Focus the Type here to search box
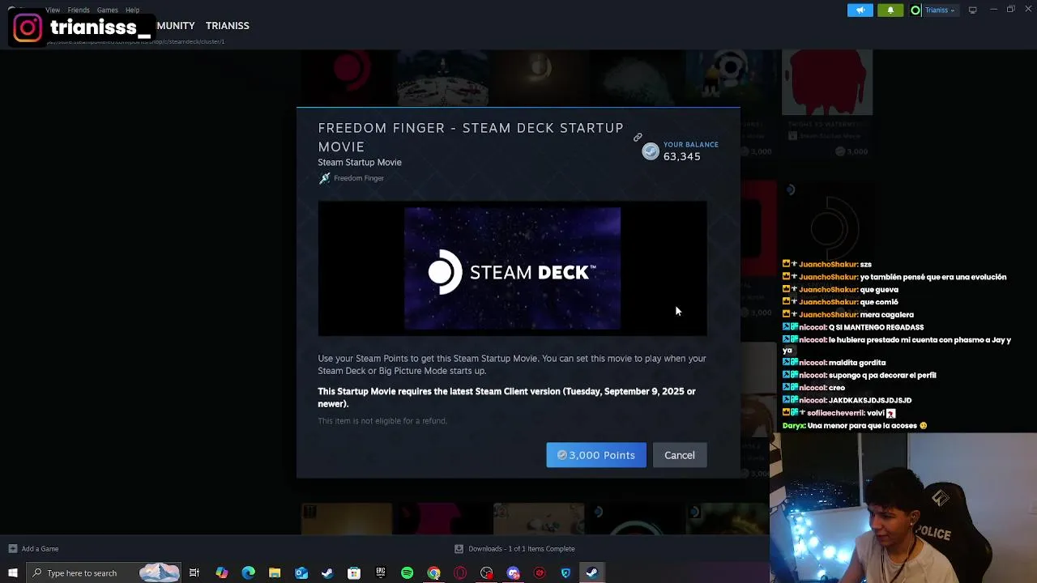This screenshot has height=583, width=1037. (103, 573)
